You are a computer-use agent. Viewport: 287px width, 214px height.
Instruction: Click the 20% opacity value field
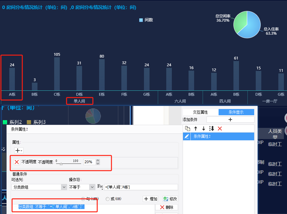[89, 162]
